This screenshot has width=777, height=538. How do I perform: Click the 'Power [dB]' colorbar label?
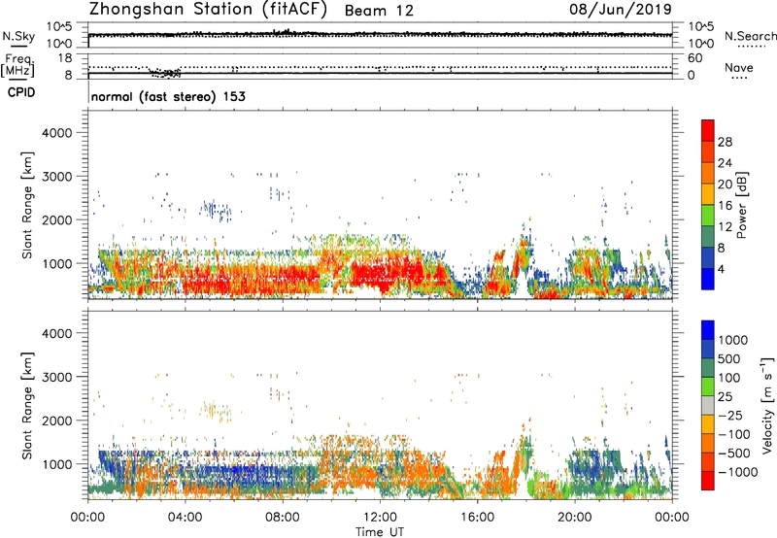pos(741,205)
